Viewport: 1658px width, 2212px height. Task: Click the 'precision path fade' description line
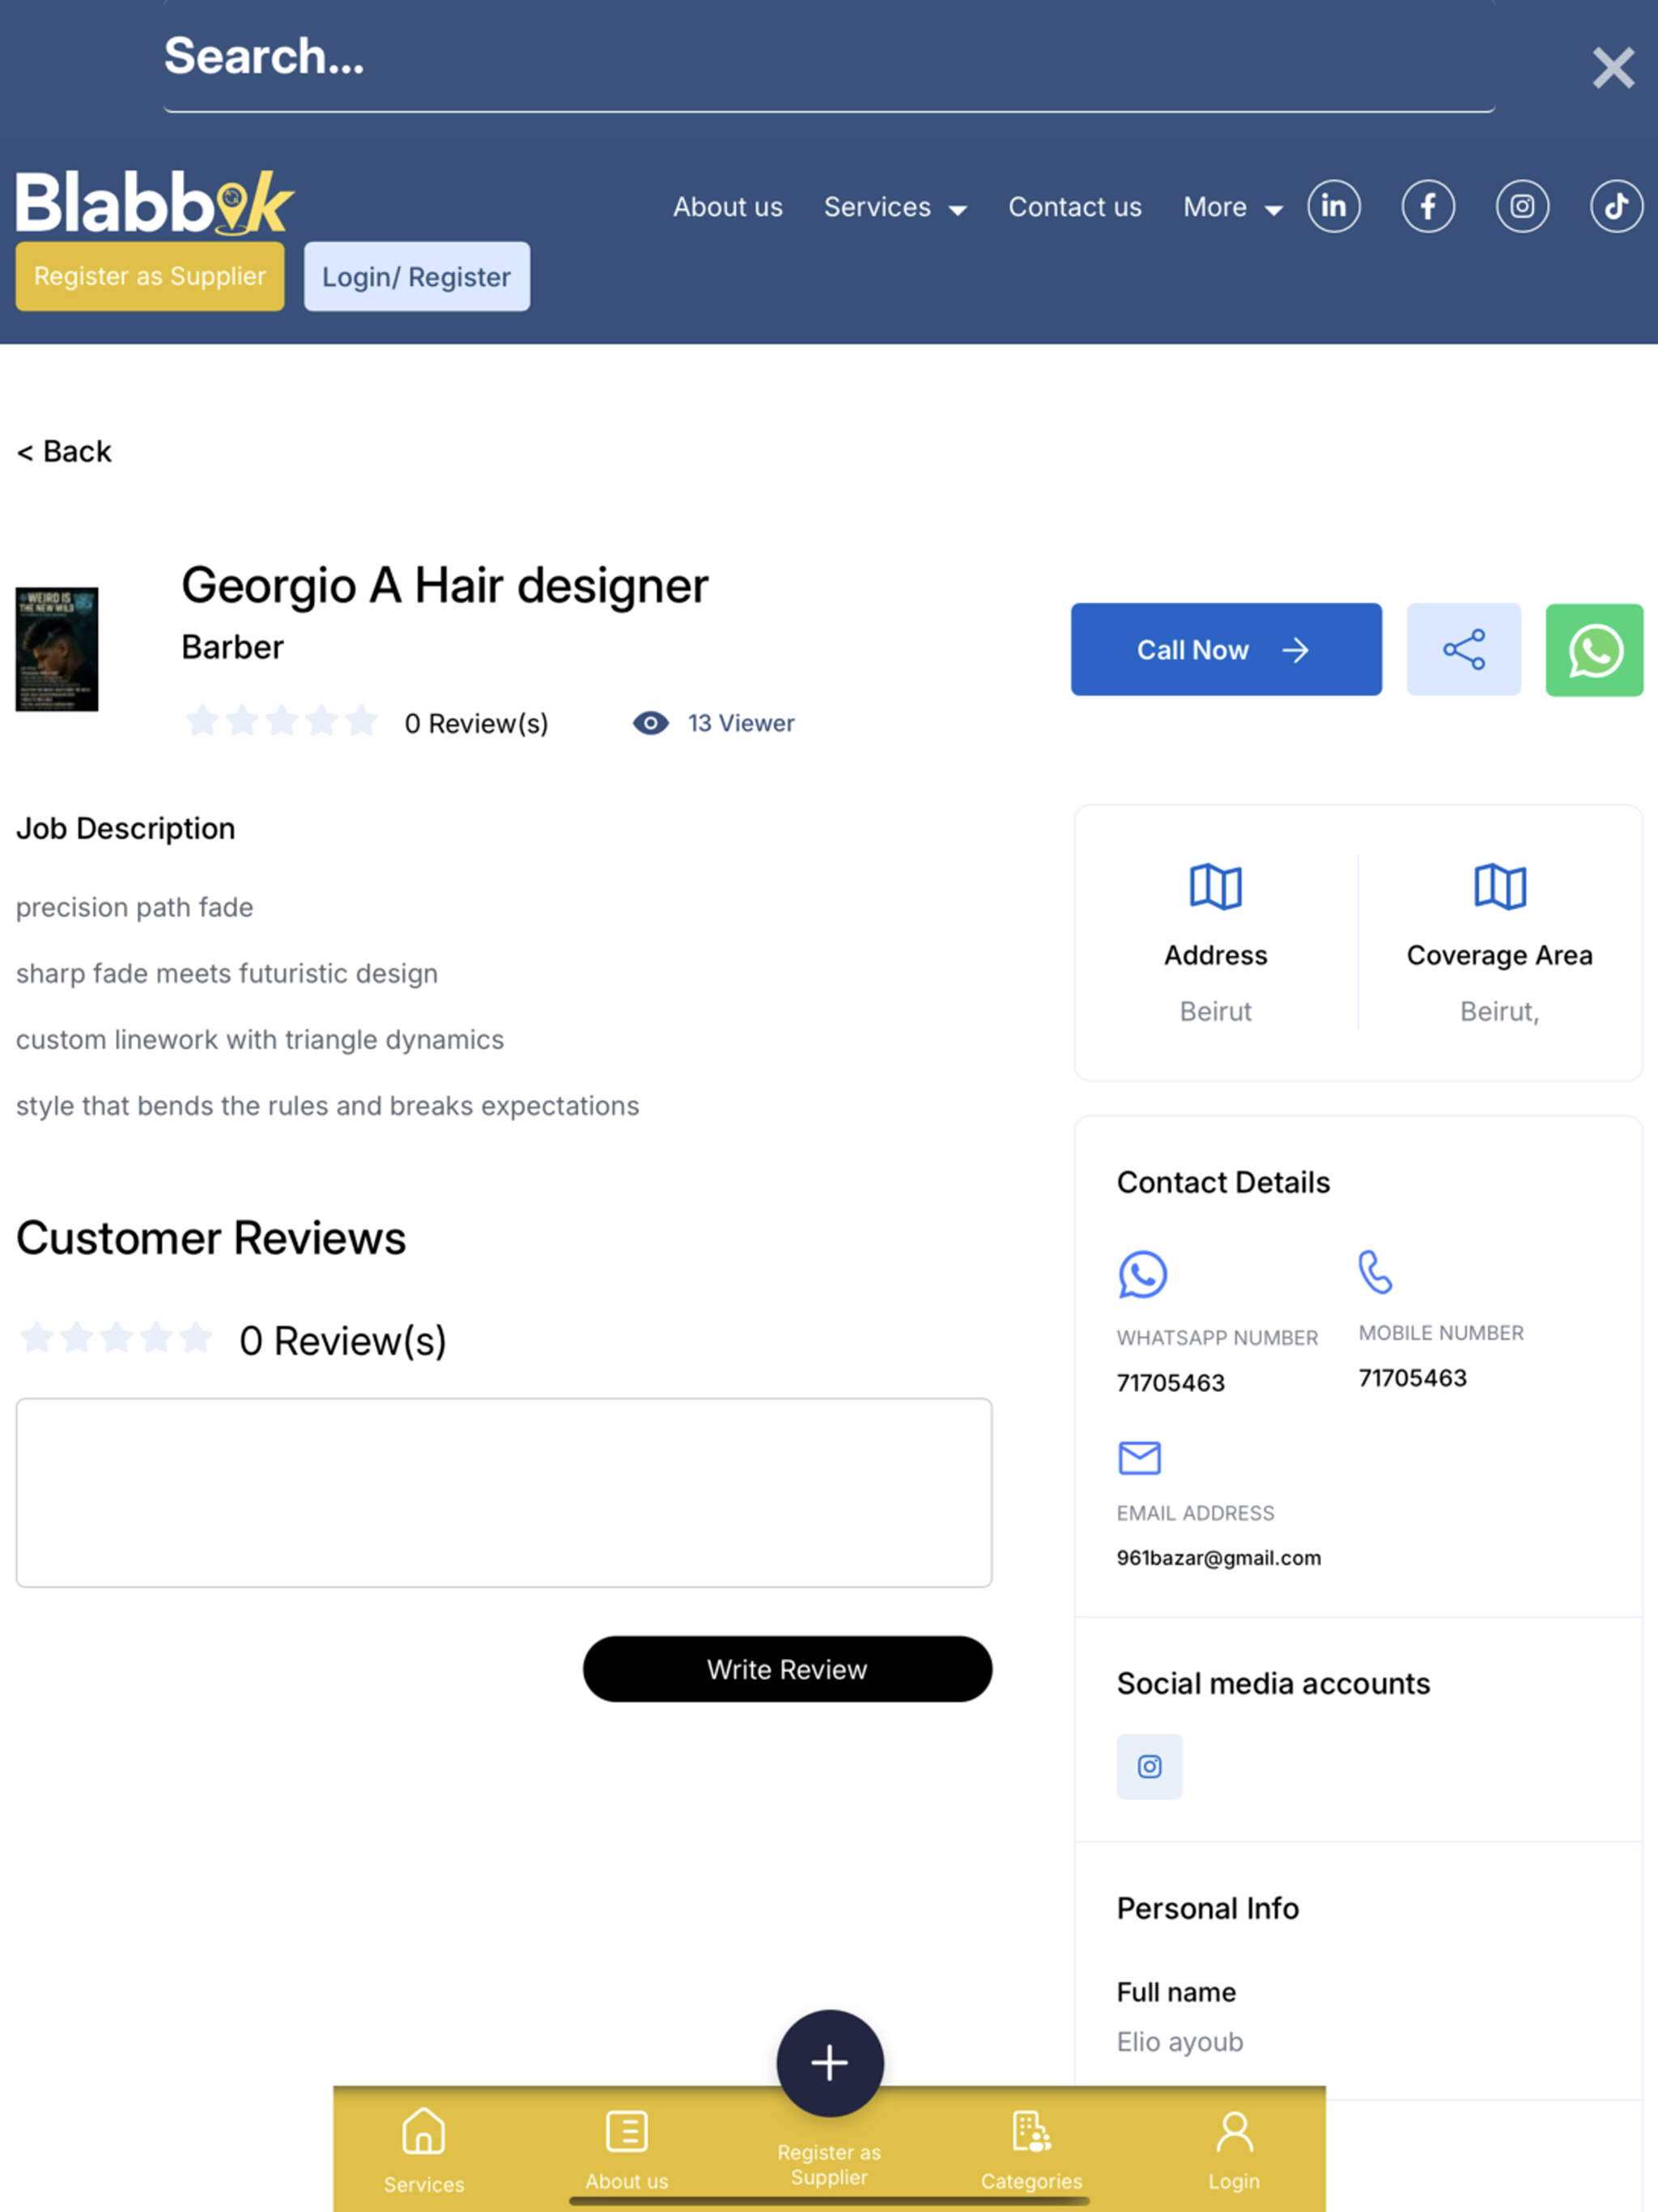tap(134, 907)
